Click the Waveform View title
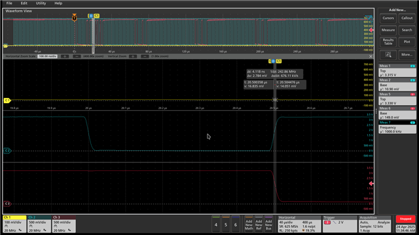Image resolution: width=419 pixels, height=235 pixels. 18,11
